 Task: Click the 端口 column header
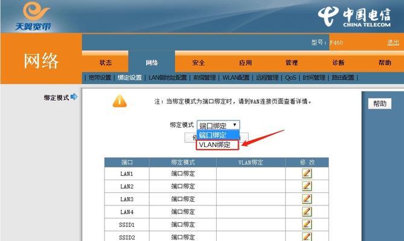pos(127,163)
